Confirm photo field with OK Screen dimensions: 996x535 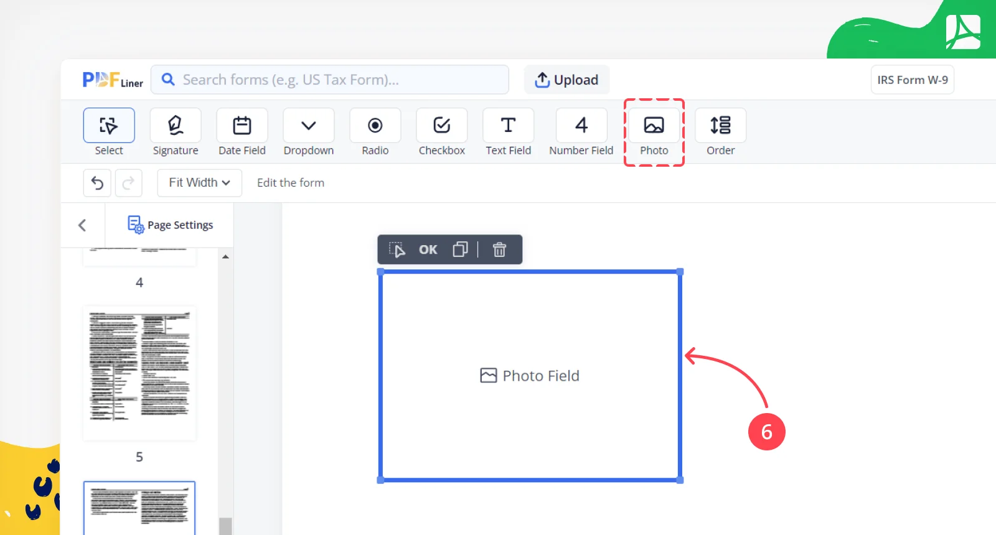point(428,249)
